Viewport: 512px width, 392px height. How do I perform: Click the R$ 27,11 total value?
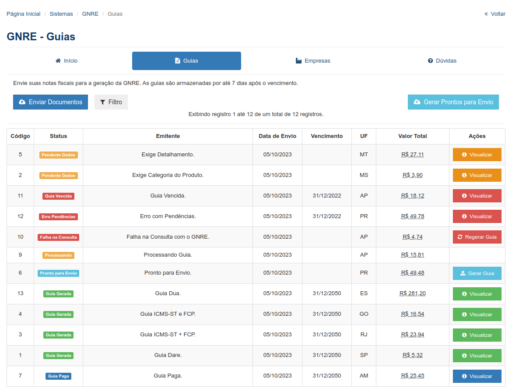click(412, 155)
